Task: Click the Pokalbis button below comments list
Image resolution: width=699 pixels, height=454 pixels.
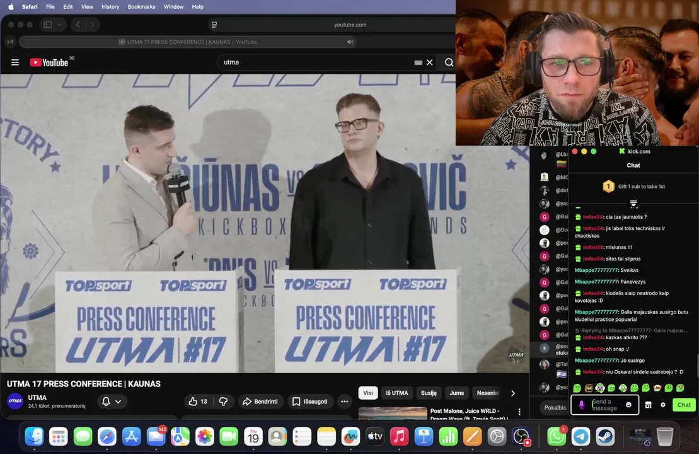Action: pos(555,407)
